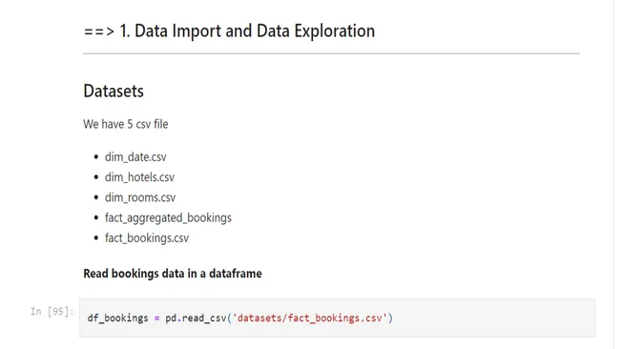
Task: Click the 'df_bookings' variable in code
Action: pos(118,318)
